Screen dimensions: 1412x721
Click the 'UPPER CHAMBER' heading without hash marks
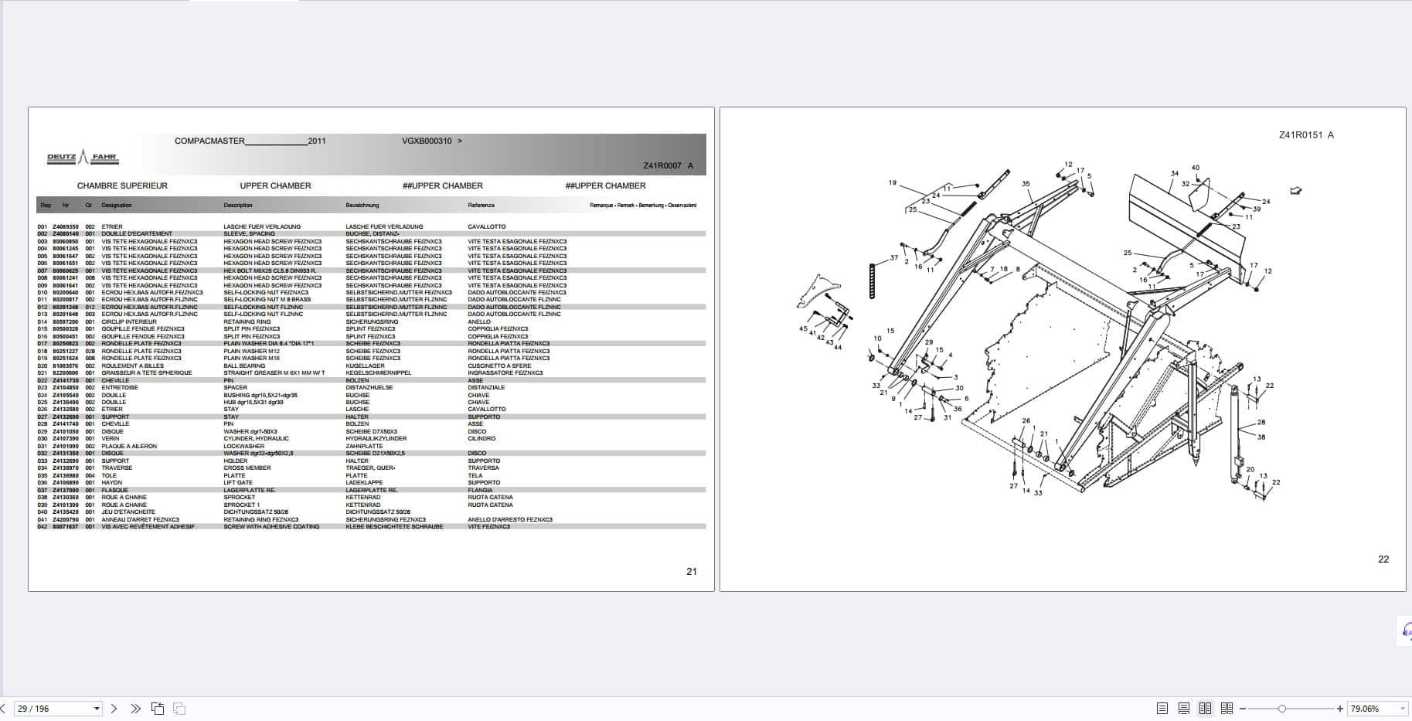click(x=275, y=186)
